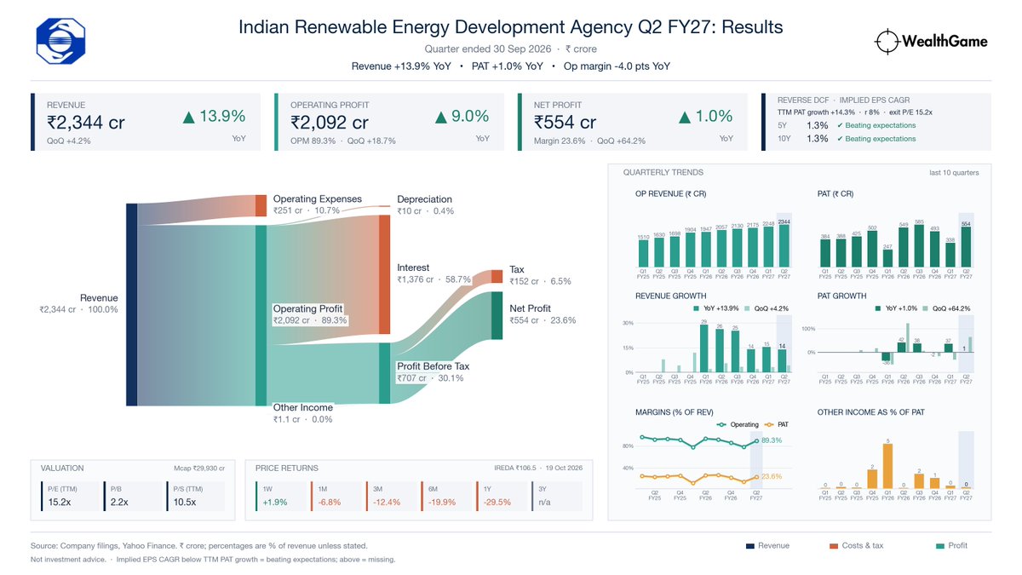Click the P/B 2.2x valuation tile
This screenshot has width=1022, height=575.
(133, 496)
